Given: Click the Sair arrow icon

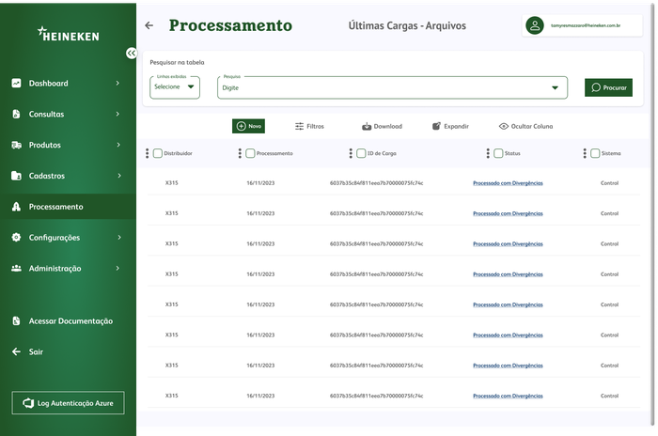Looking at the screenshot, I should (x=16, y=351).
